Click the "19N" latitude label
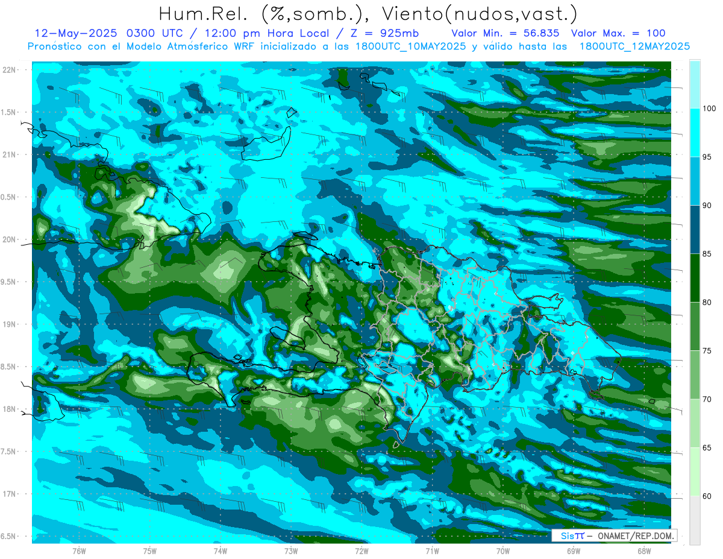723x559 pixels. [9, 324]
